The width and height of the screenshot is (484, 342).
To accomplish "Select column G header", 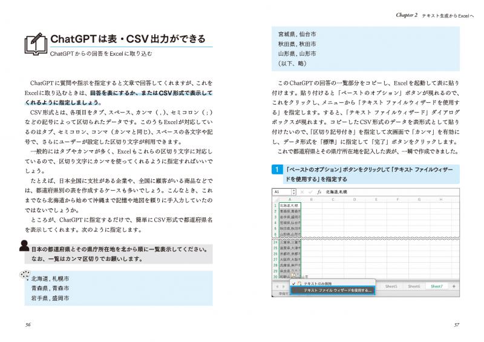I will click(419, 200).
